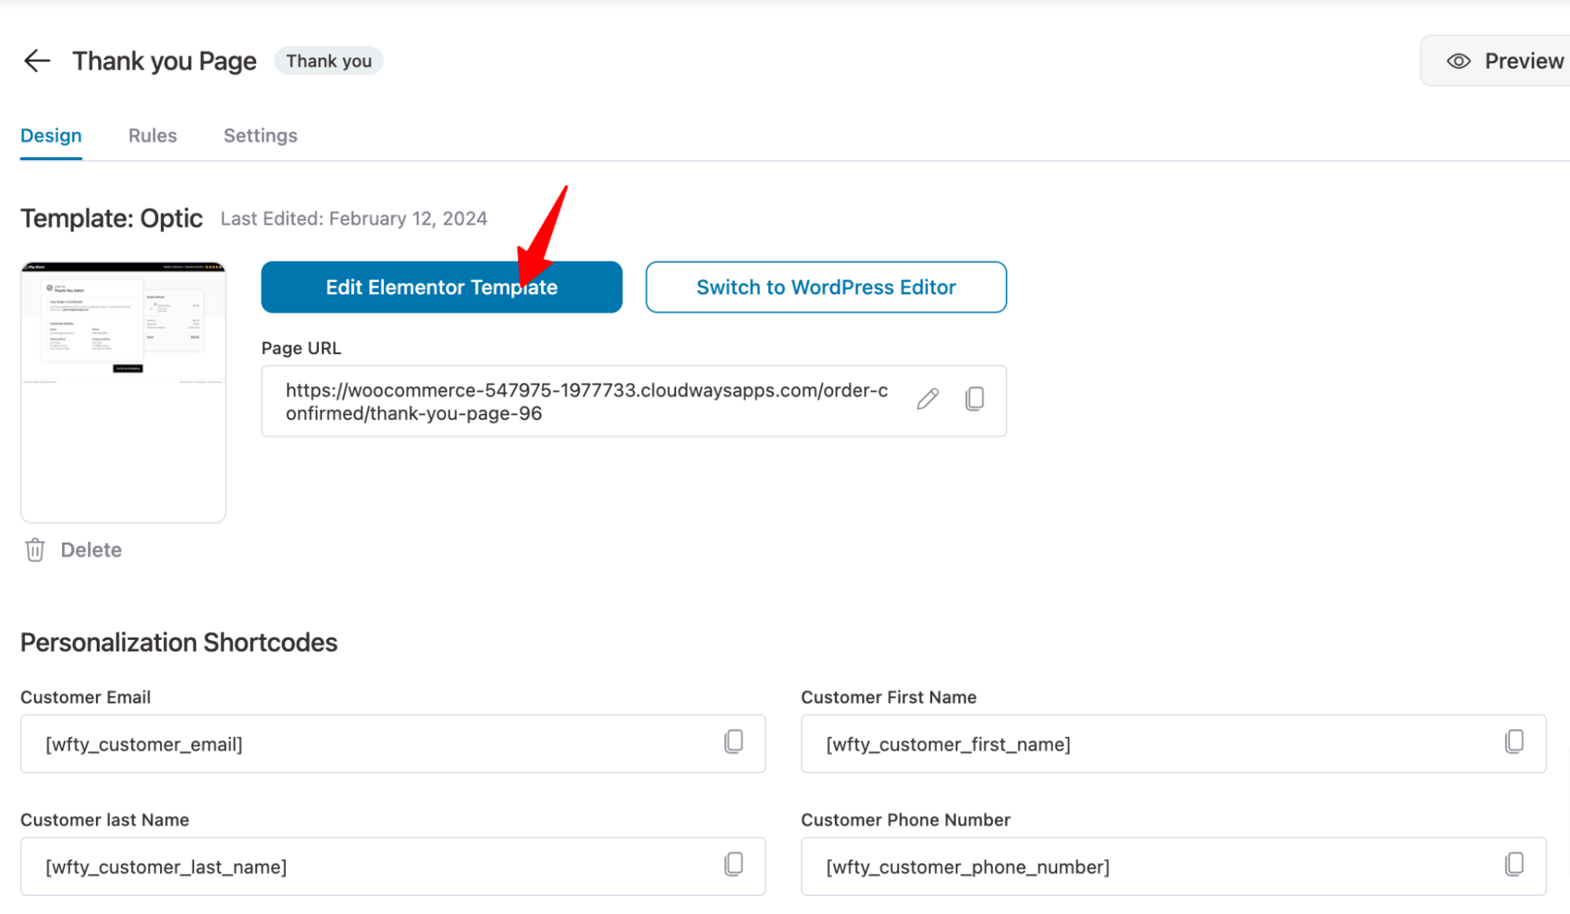Click inside the wfty_customer_email field
Viewport: 1570px width, 914px height.
(314, 743)
